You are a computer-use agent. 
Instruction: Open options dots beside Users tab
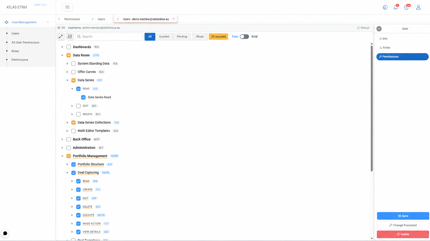tap(92, 19)
